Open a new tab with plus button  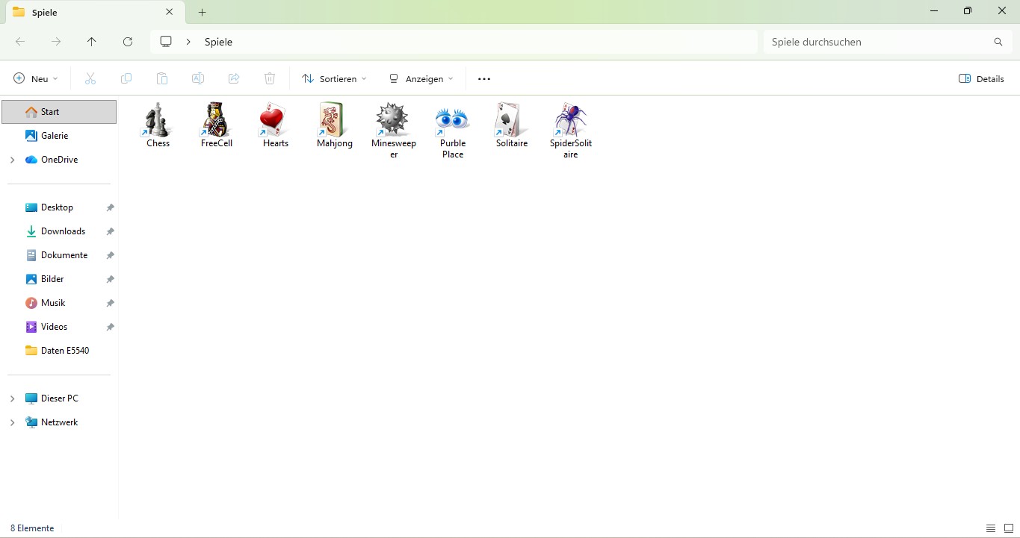coord(202,12)
